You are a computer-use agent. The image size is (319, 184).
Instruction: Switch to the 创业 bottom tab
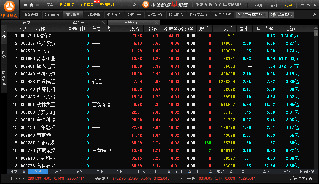click(x=121, y=171)
